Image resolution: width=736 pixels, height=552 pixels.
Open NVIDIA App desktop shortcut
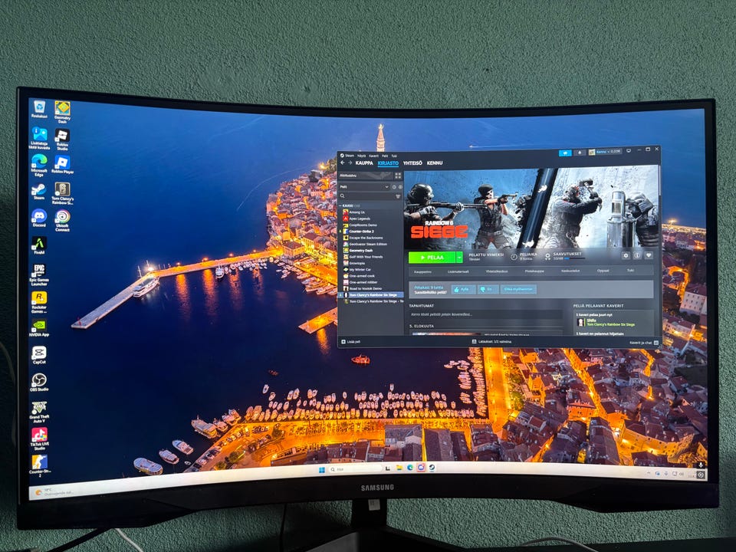39,328
